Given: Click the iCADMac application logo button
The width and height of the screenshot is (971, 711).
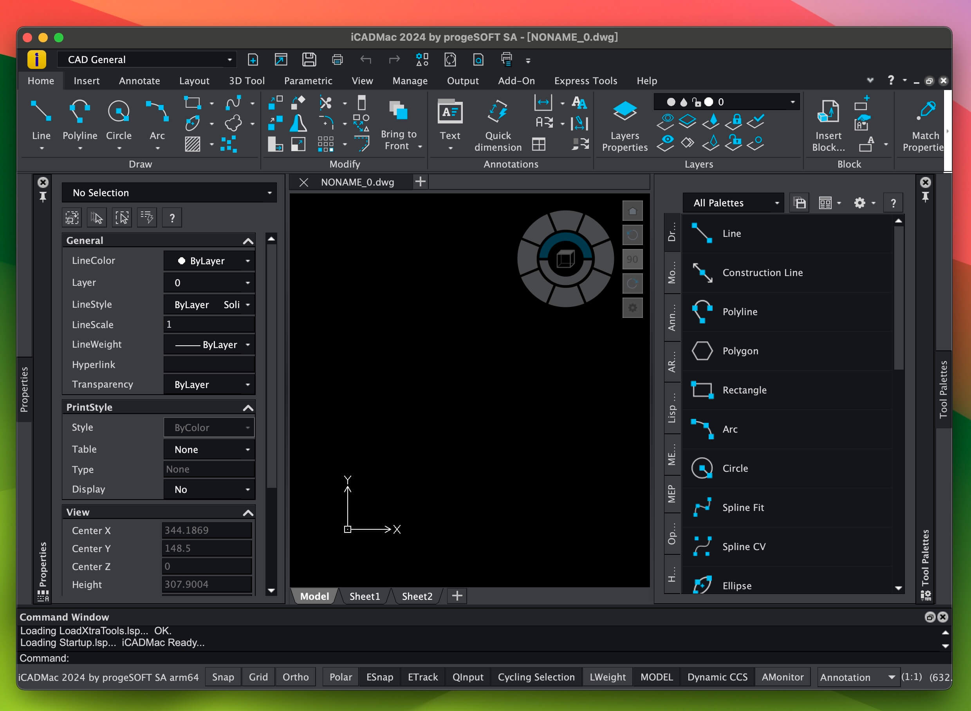Looking at the screenshot, I should (x=36, y=60).
